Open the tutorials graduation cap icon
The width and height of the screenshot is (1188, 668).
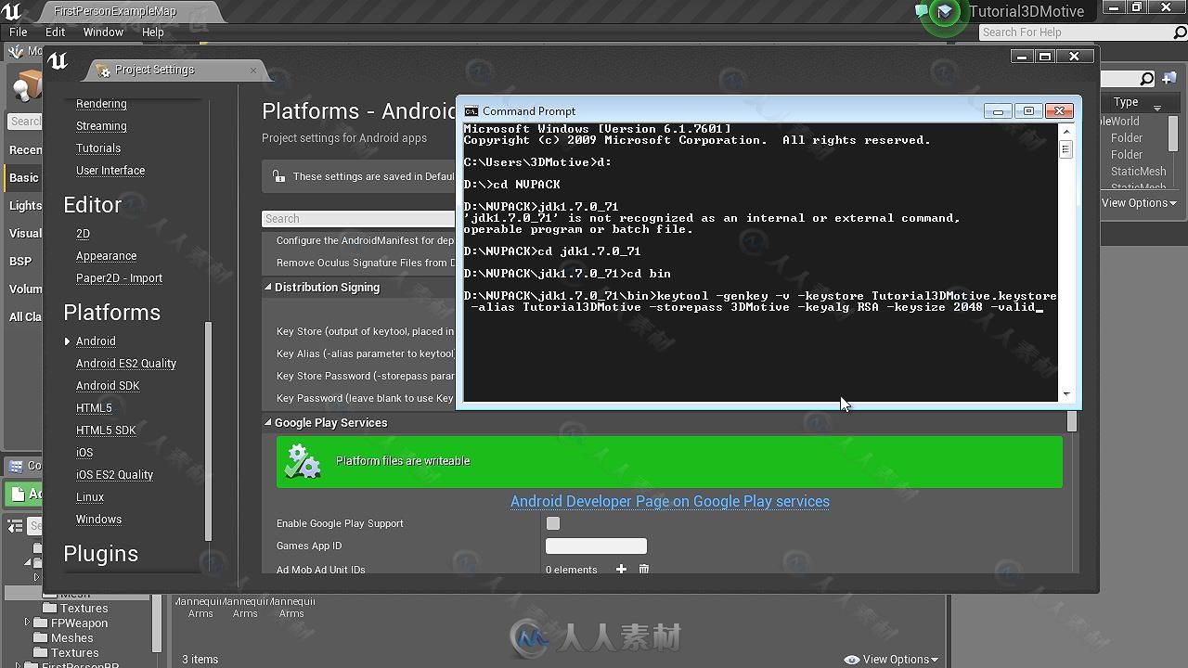[x=944, y=12]
